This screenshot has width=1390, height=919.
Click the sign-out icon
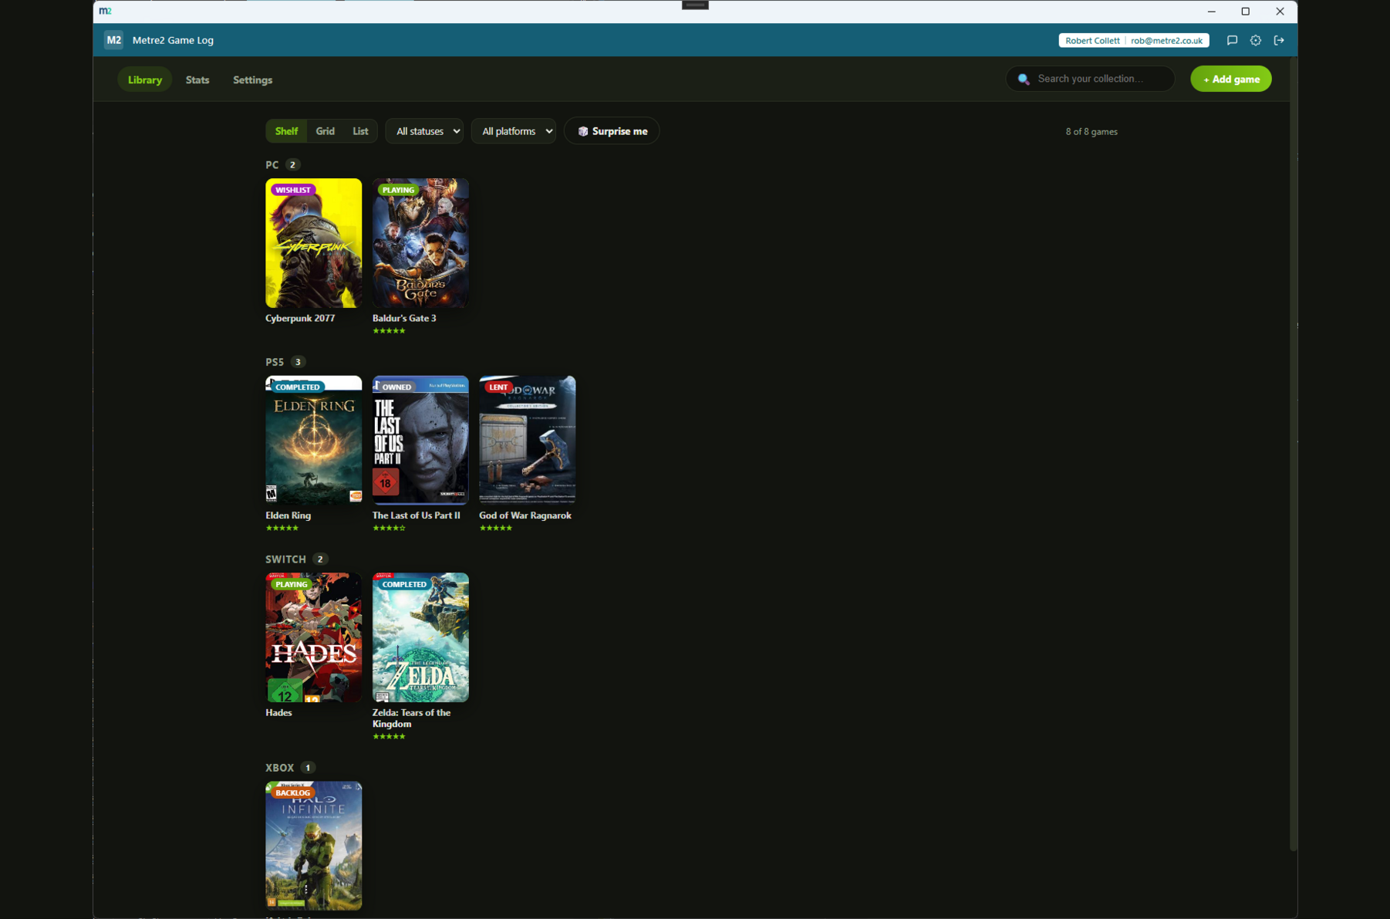(x=1279, y=40)
